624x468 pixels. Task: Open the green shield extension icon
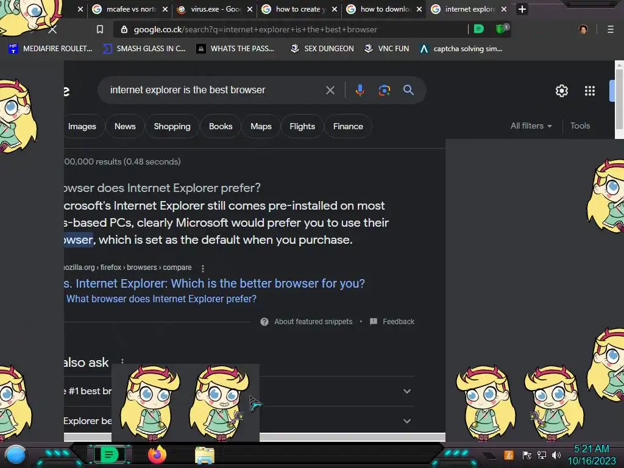coord(501,29)
